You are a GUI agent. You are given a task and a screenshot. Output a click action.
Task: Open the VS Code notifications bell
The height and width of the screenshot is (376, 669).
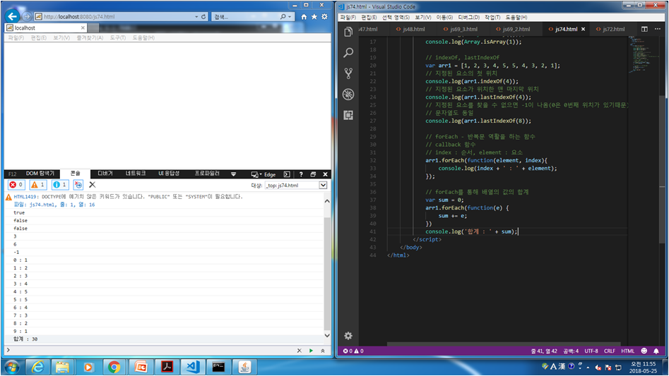tap(656, 351)
